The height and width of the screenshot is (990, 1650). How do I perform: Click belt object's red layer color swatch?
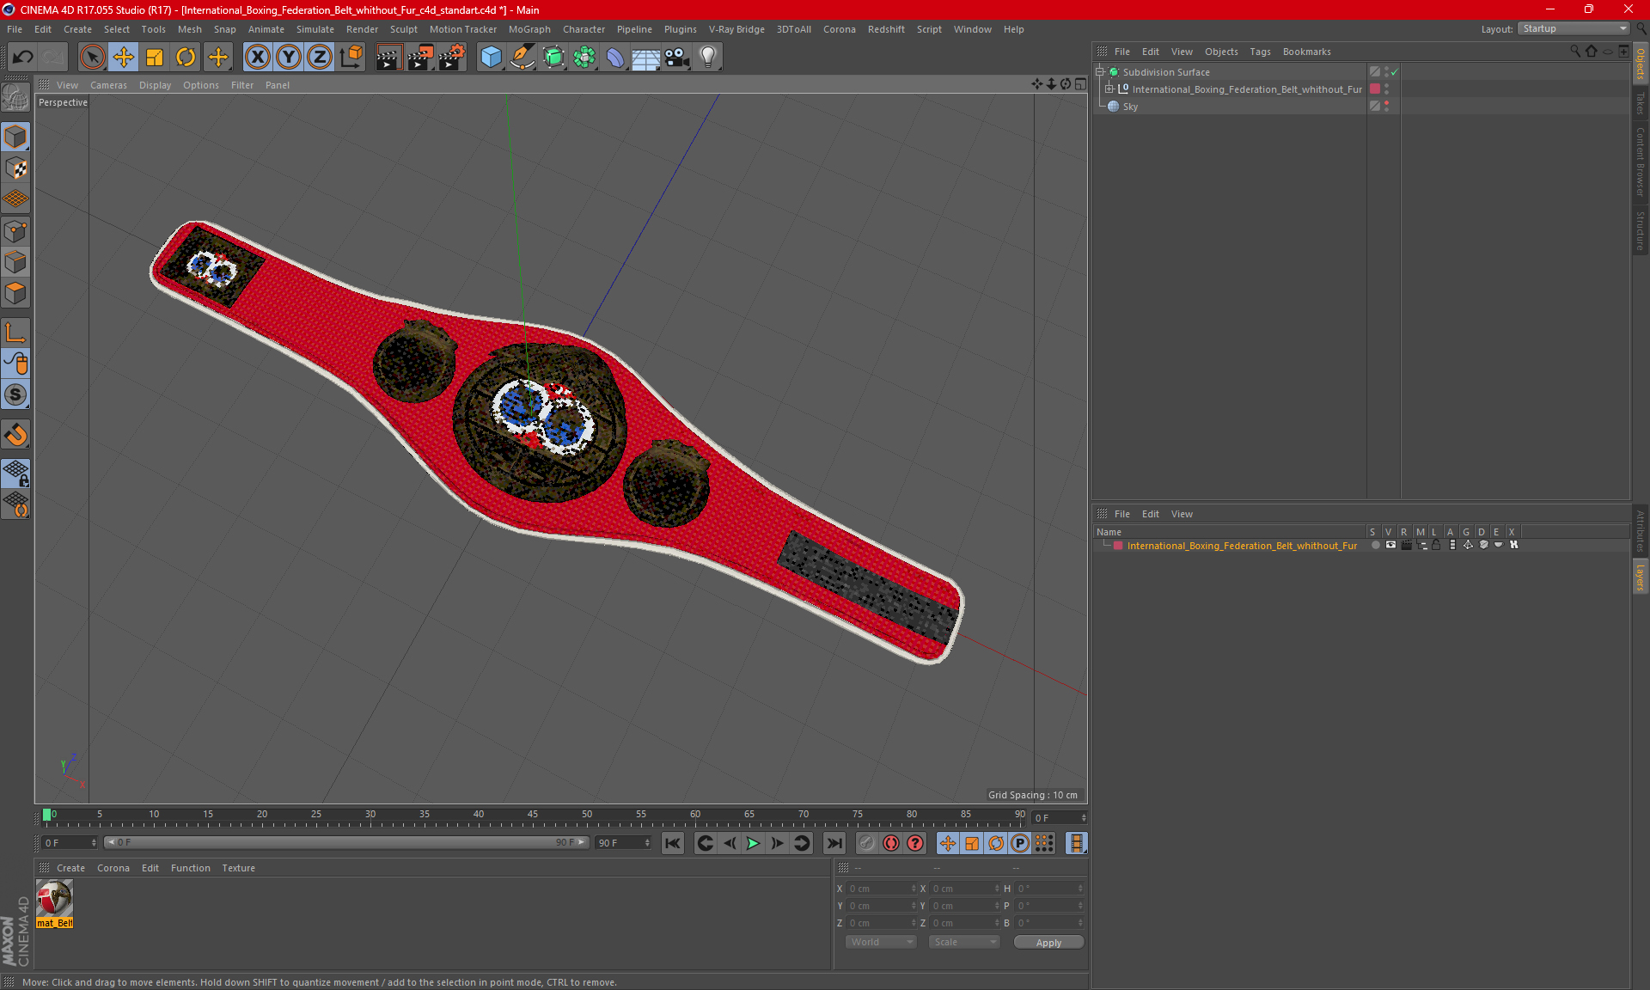coord(1375,89)
